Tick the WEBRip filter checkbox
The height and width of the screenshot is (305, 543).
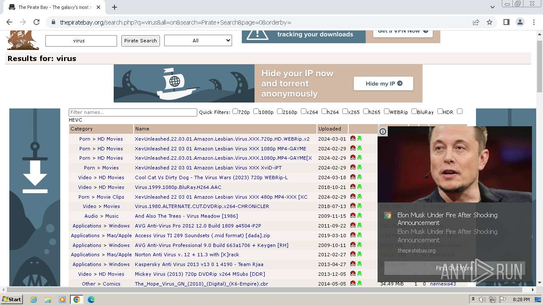(x=386, y=111)
